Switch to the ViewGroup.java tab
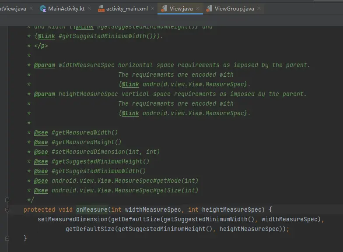This screenshot has height=252, width=343. click(x=234, y=9)
